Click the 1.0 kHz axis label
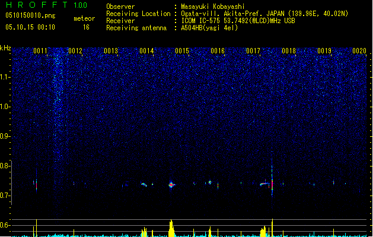The image size is (373, 237). (5, 107)
